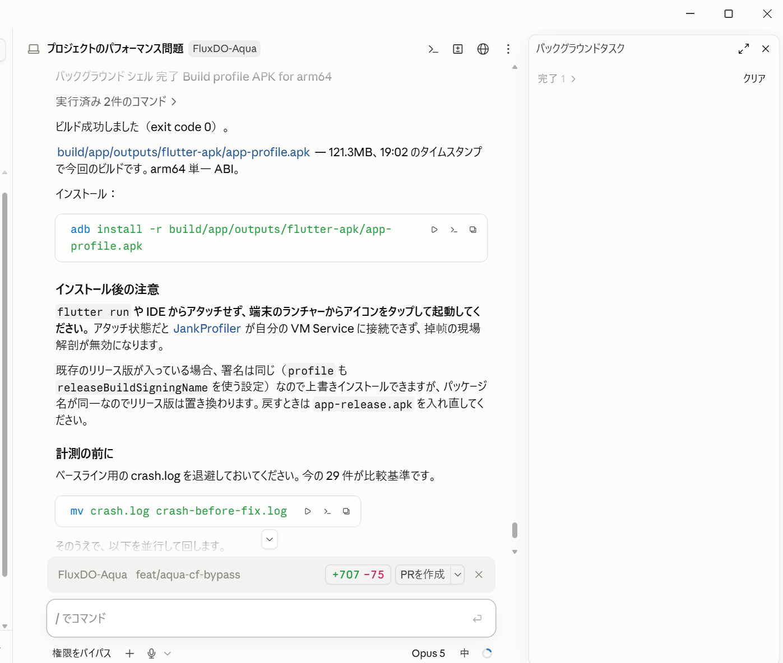Image resolution: width=783 pixels, height=663 pixels.
Task: Jump to latest message with down chevron
Action: click(270, 539)
